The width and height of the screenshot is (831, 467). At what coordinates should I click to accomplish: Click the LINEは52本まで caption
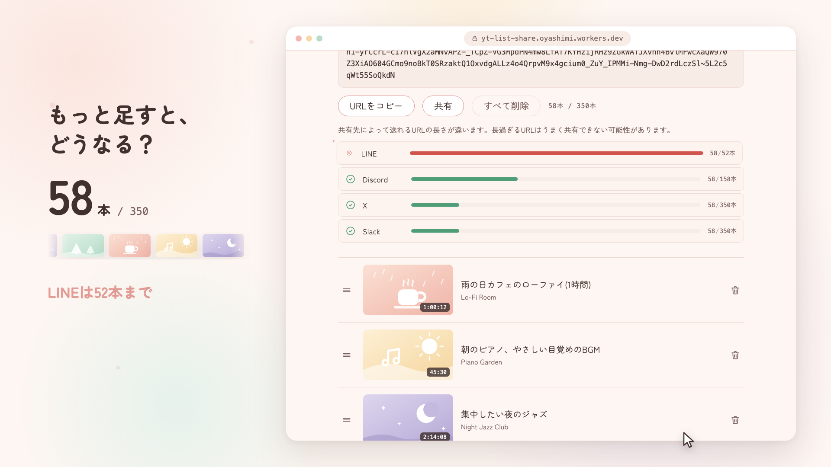coord(100,293)
